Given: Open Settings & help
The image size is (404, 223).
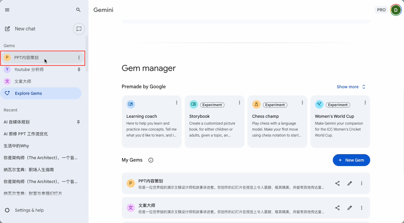Looking at the screenshot, I should click(x=28, y=210).
